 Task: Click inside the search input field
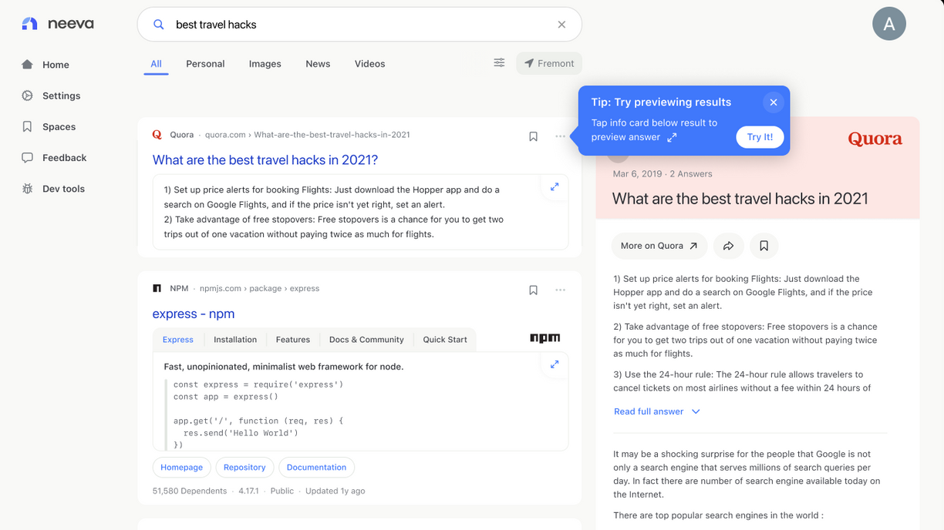359,25
